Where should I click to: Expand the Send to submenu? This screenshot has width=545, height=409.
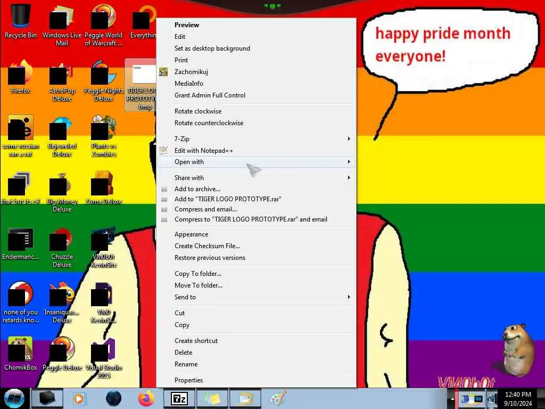(x=256, y=297)
